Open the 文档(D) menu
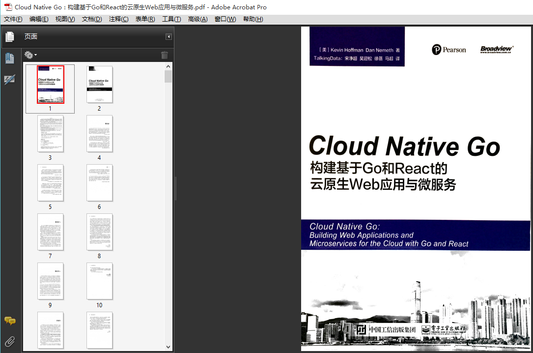The height and width of the screenshot is (353, 533). (92, 19)
